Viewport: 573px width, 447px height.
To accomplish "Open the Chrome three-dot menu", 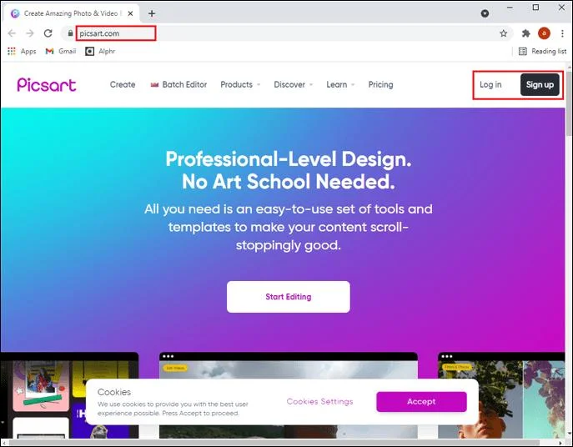I will (562, 33).
